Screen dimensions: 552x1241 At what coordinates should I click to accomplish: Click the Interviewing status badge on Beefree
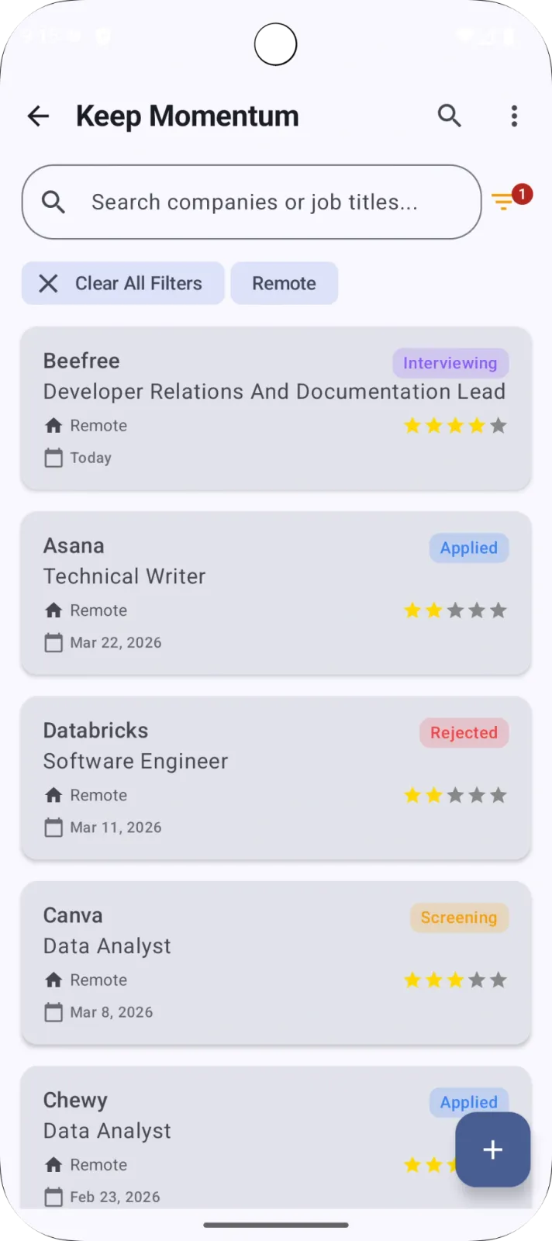point(450,363)
